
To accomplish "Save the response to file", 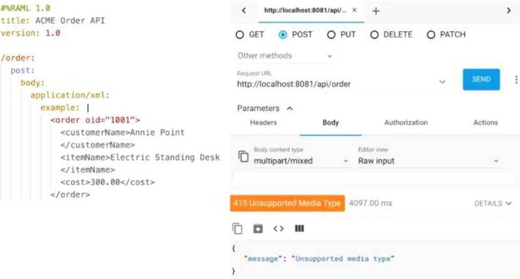I will point(258,229).
